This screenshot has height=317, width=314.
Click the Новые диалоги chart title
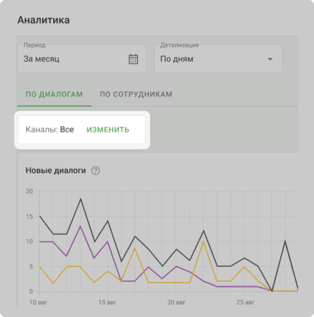(56, 171)
